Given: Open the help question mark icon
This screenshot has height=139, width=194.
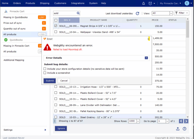Looking at the screenshot, I should [184, 129].
